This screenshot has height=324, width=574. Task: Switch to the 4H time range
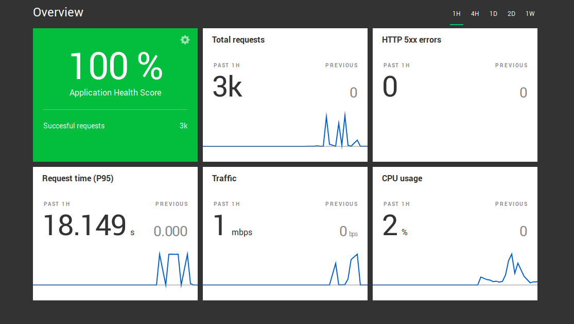click(475, 14)
